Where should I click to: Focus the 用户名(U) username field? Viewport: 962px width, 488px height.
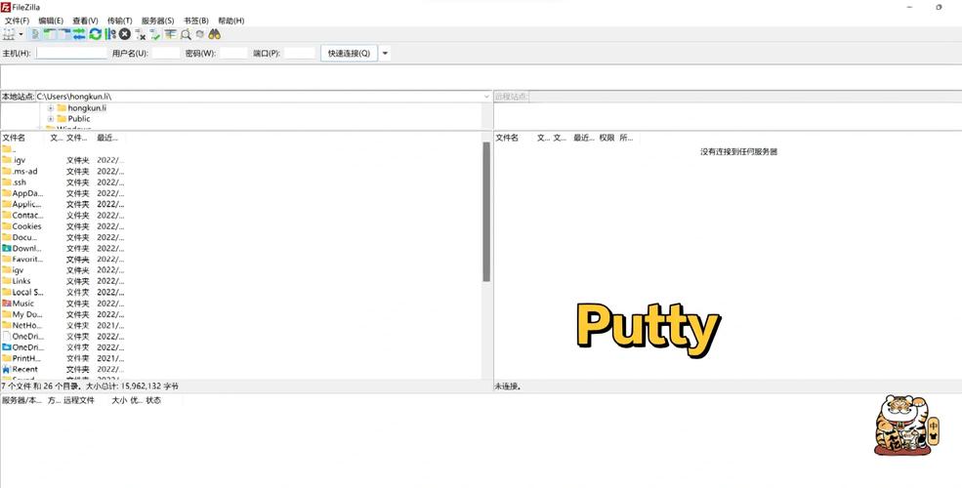[166, 54]
